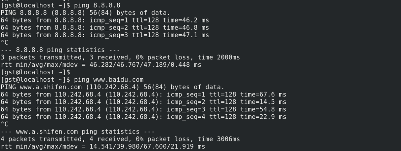Click the ^C below the 110.242.68.4 replies
Image resolution: width=401 pixels, height=151 pixels.
coord(4,124)
